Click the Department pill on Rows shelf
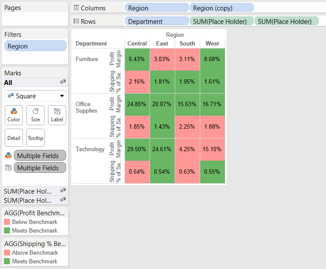 click(157, 21)
